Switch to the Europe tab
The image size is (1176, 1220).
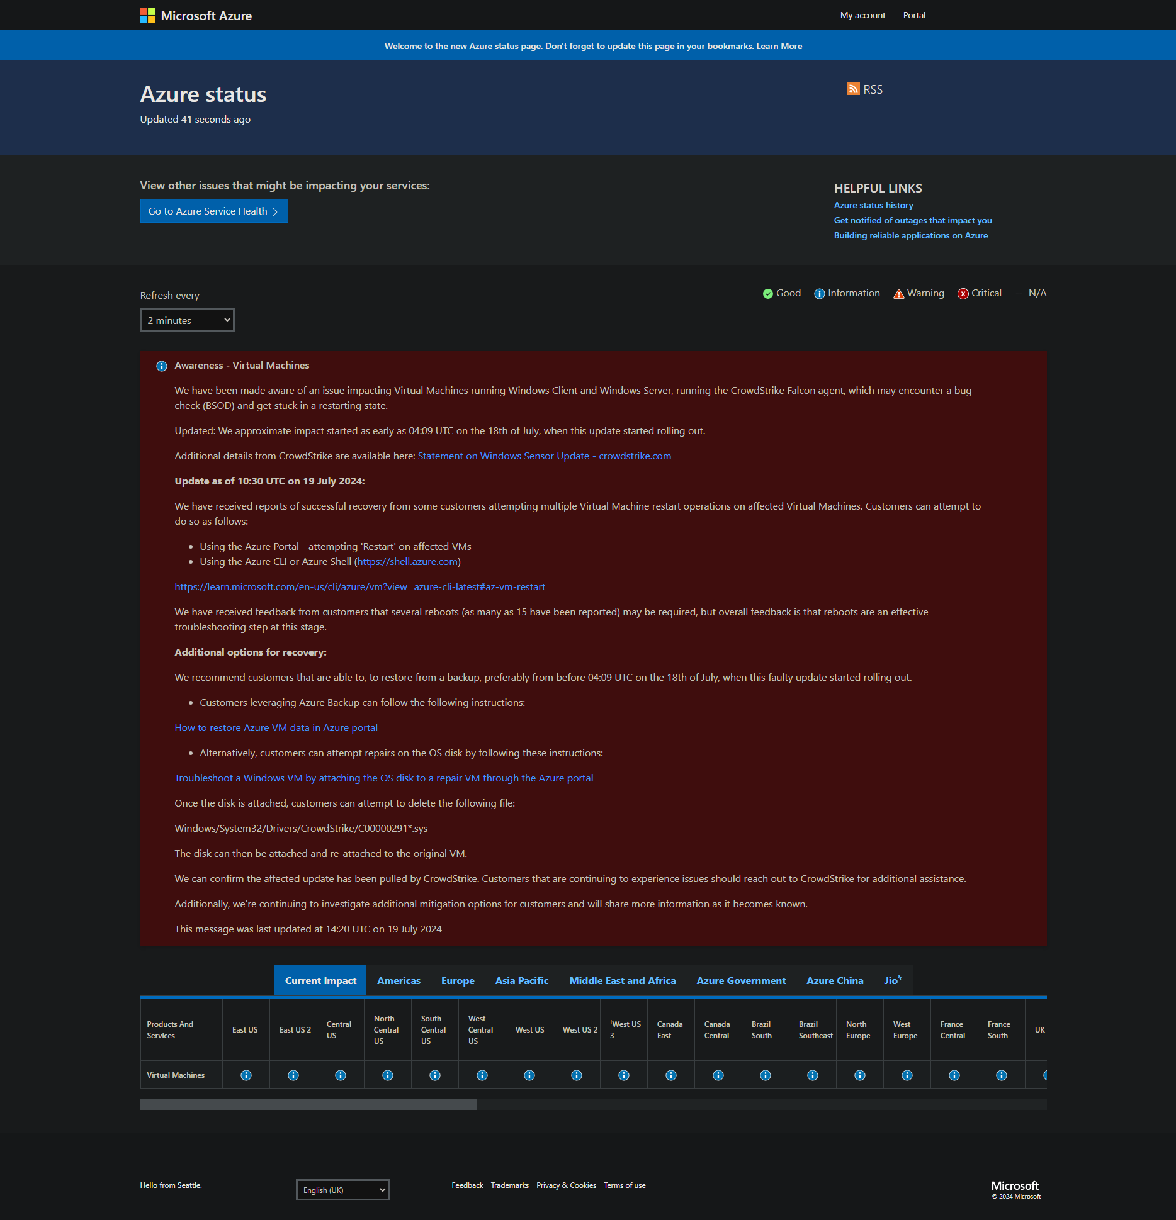458,980
